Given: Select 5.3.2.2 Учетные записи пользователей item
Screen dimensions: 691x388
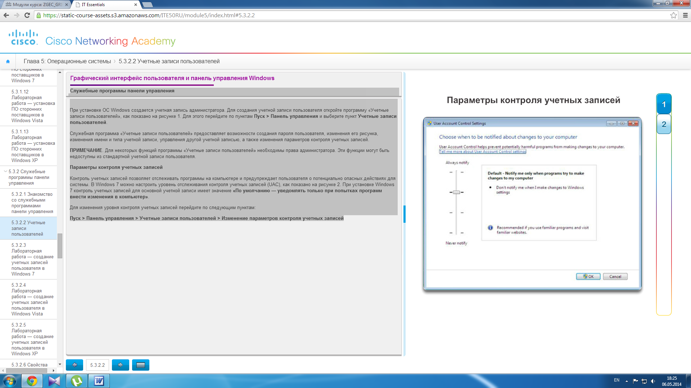Looking at the screenshot, I should point(28,228).
